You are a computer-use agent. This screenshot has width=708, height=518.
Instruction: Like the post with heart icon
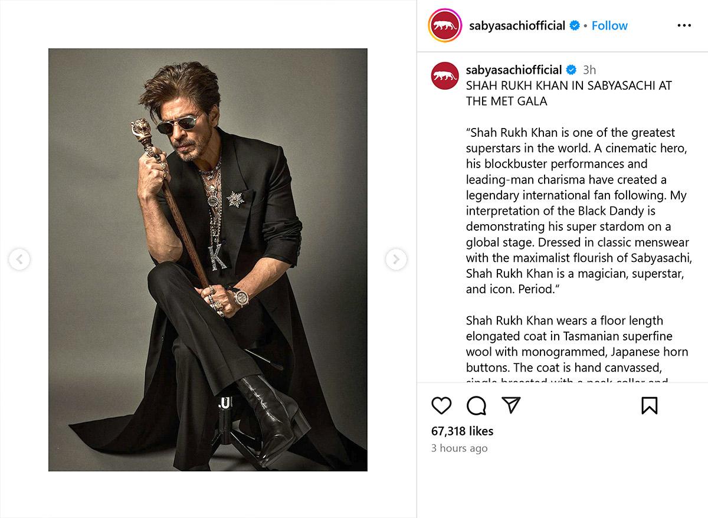[441, 405]
